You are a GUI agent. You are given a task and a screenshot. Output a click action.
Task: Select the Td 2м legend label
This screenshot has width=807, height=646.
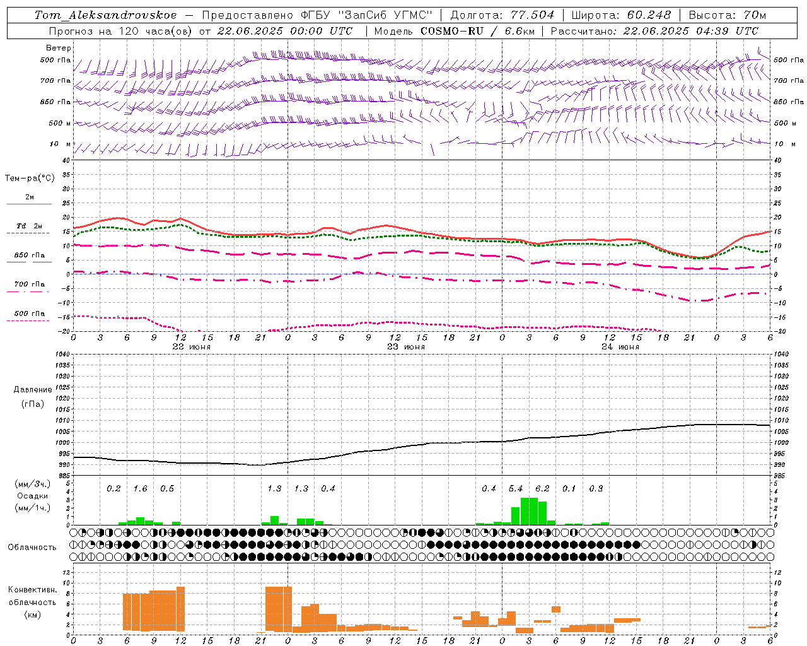[x=30, y=226]
